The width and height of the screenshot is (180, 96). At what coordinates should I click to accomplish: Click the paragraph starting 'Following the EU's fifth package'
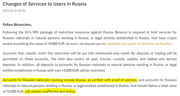pos(90,38)
